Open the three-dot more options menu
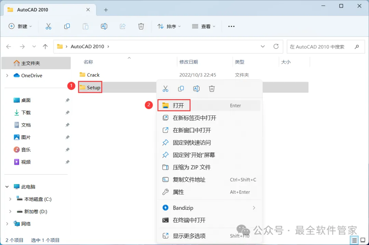This screenshot has width=369, height=245. [231, 26]
